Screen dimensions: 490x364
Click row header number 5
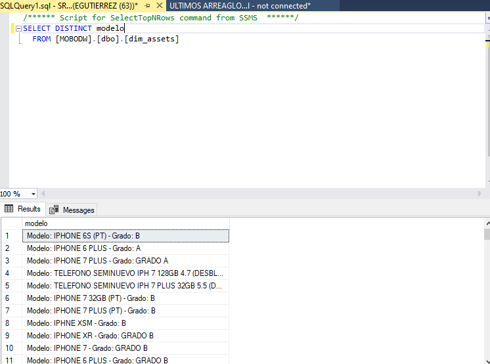click(x=12, y=286)
